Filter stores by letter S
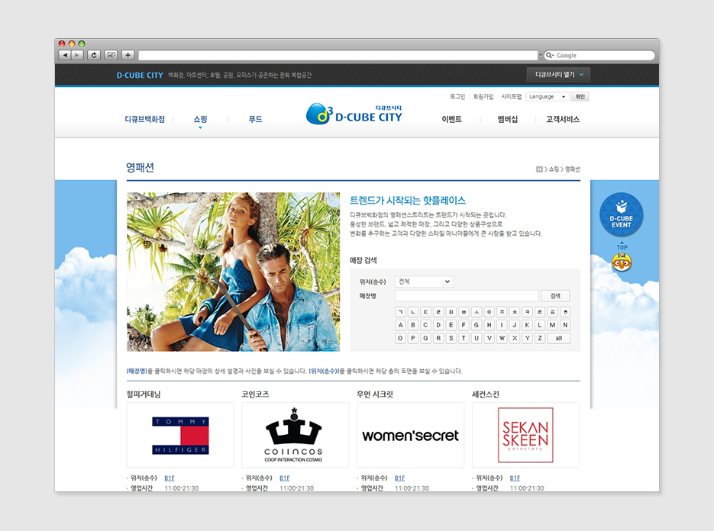 point(451,338)
